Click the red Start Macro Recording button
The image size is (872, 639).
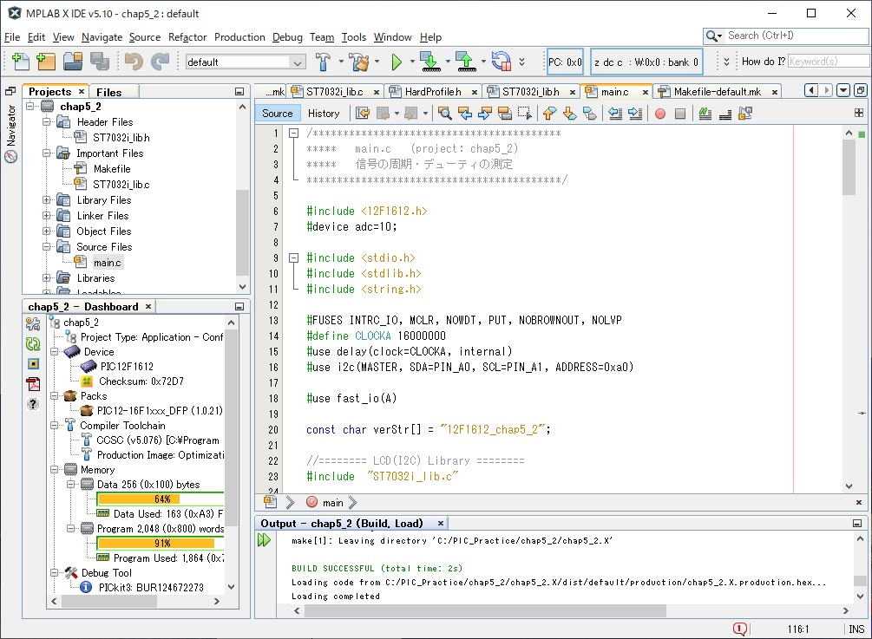660,114
